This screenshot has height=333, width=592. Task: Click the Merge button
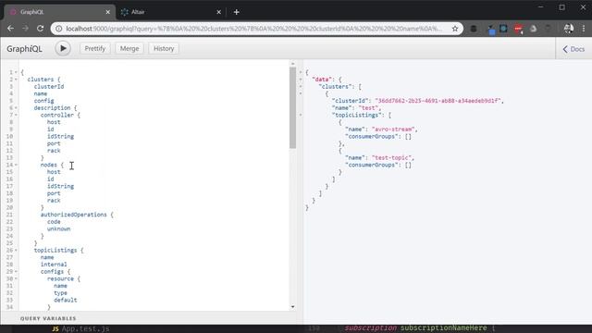pyautogui.click(x=129, y=48)
